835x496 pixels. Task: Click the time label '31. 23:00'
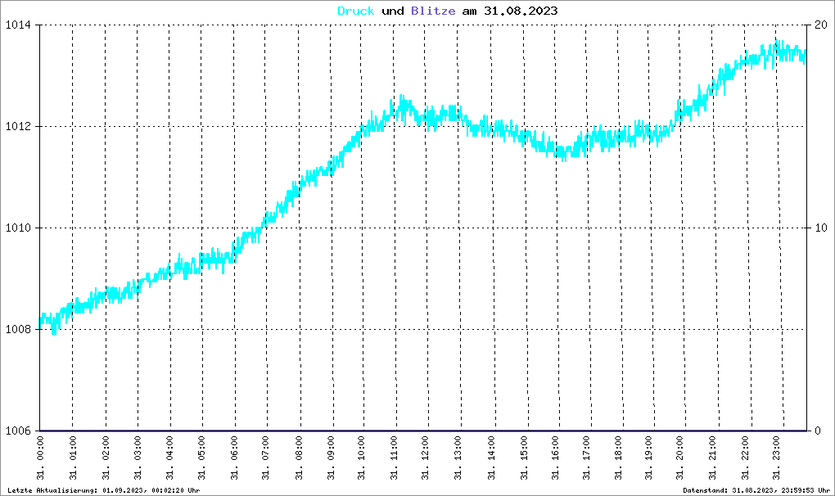(776, 458)
